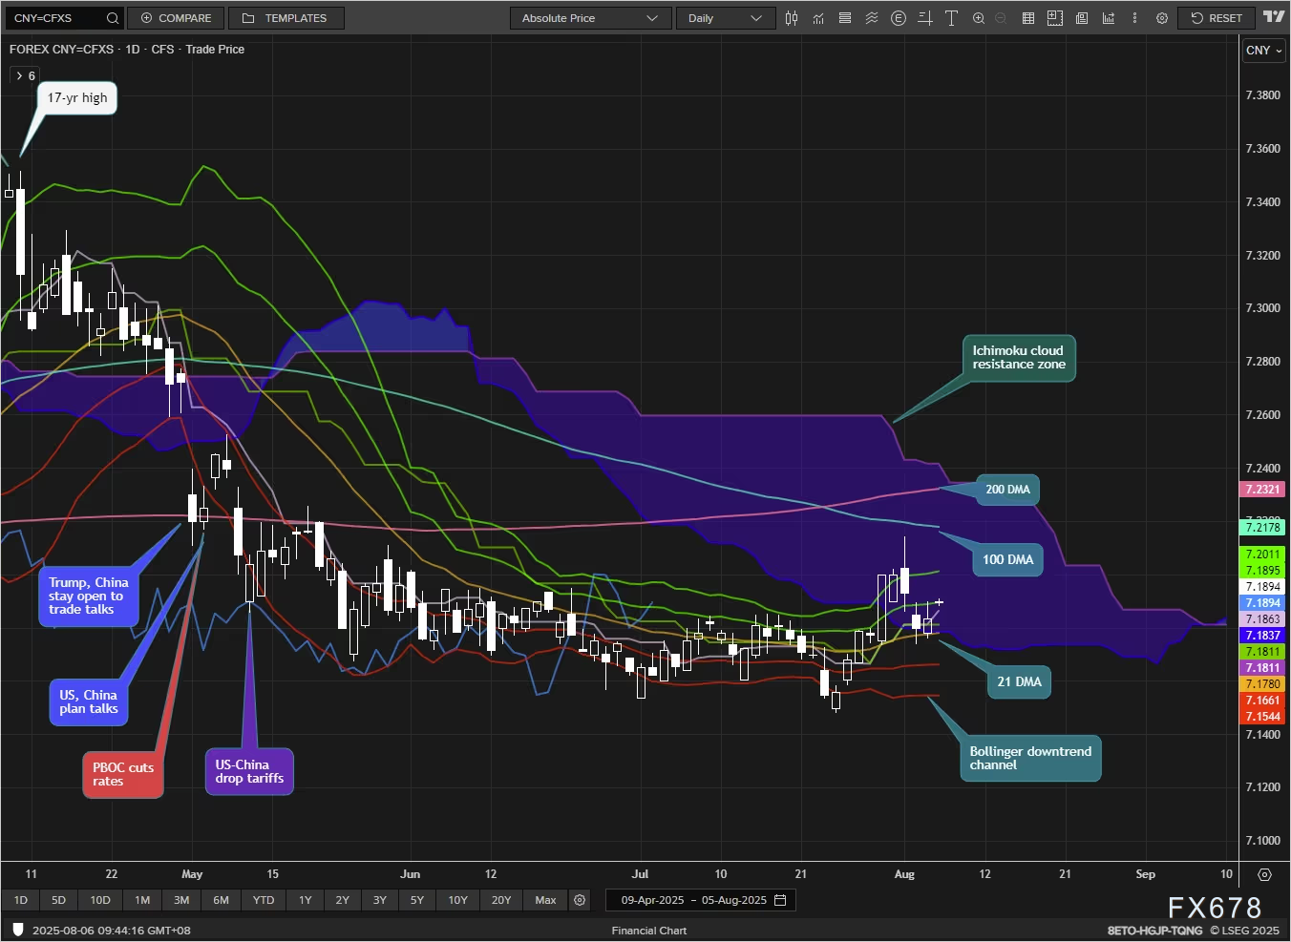This screenshot has height=942, width=1291.
Task: Zoom out with the magnifier minus icon
Action: 1001,18
